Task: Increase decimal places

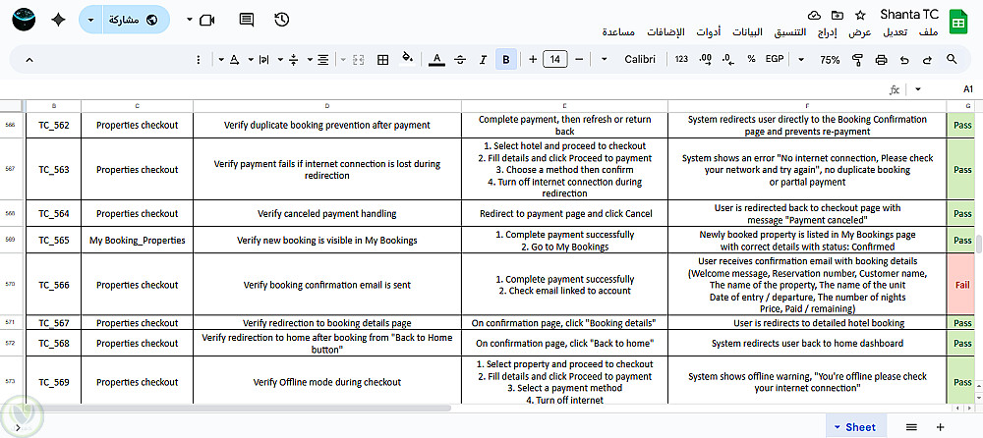Action: (705, 60)
